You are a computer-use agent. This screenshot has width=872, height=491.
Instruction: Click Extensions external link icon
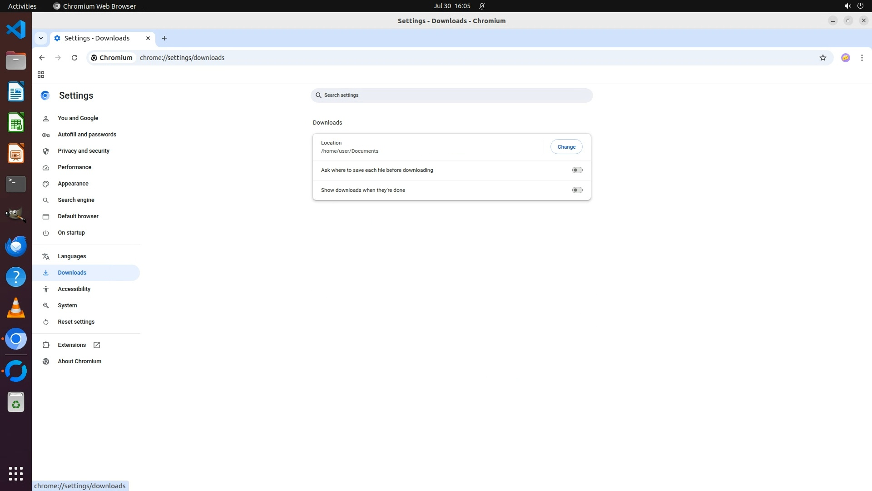click(x=97, y=345)
